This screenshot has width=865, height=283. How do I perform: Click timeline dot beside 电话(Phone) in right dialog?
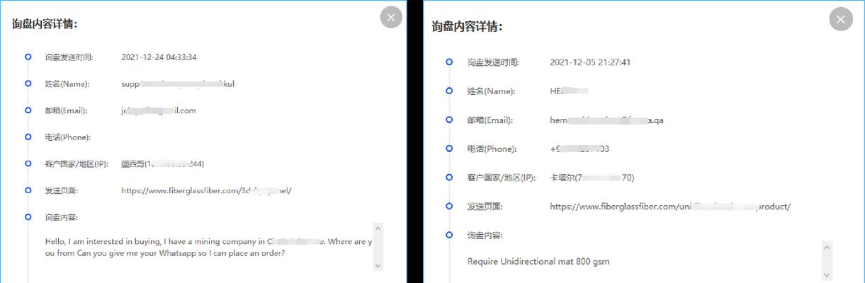click(x=449, y=149)
